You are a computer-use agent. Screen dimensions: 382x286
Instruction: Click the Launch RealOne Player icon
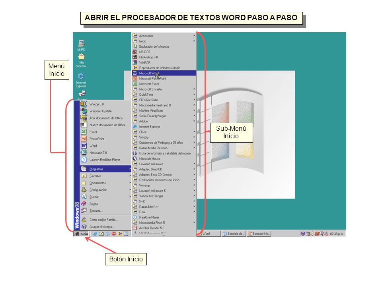point(84,160)
